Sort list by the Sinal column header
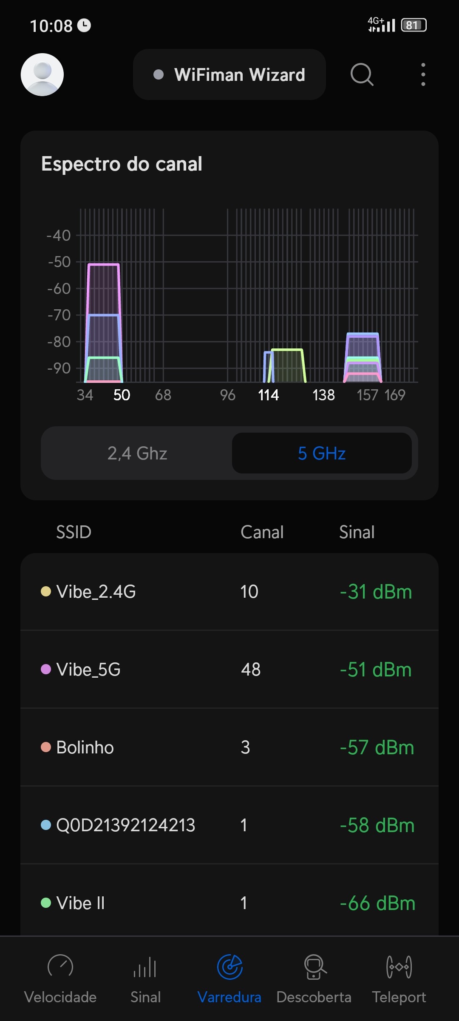Image resolution: width=459 pixels, height=1021 pixels. pyautogui.click(x=357, y=532)
